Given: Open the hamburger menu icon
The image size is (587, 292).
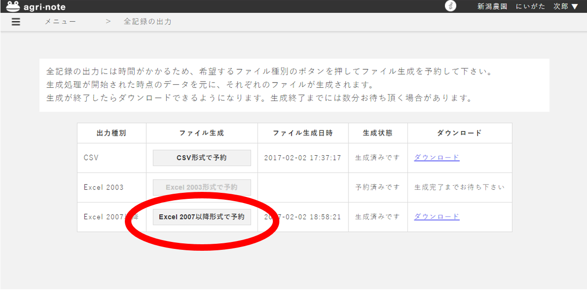Looking at the screenshot, I should pos(16,22).
